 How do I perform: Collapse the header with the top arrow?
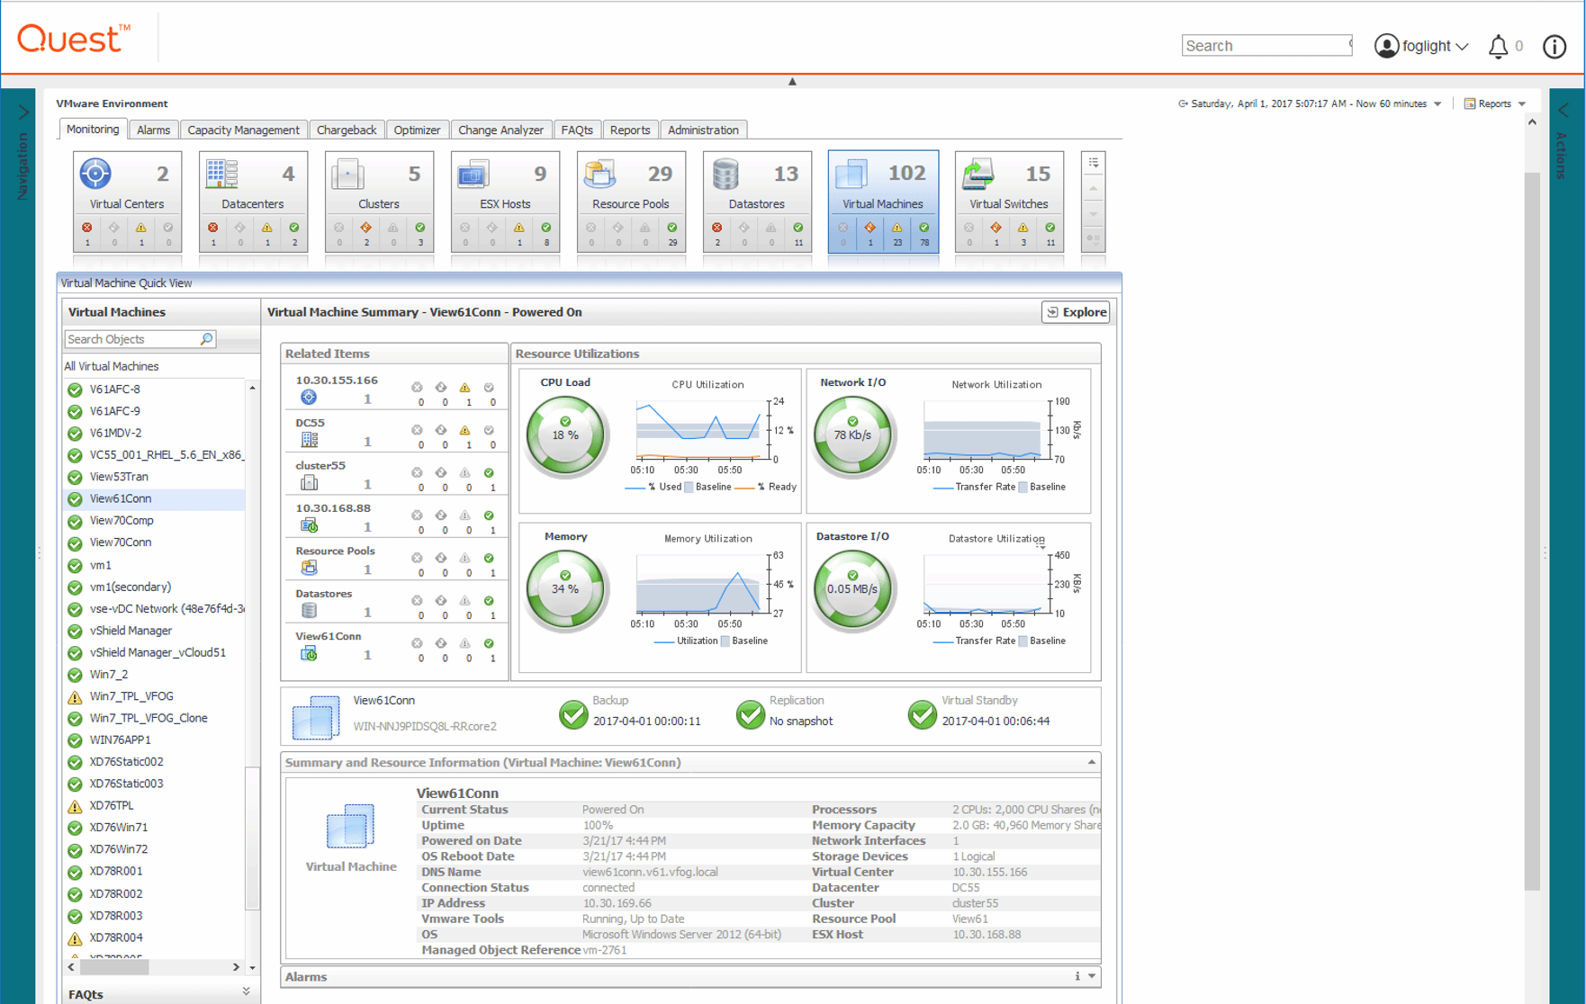click(792, 81)
